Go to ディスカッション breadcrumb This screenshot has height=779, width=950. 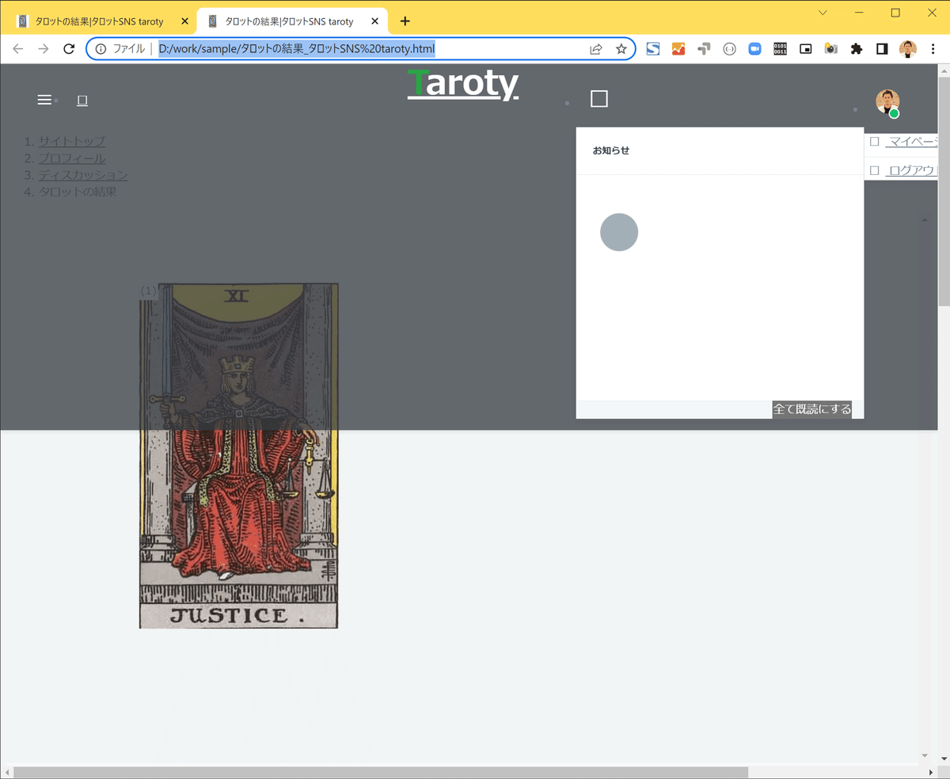point(83,175)
